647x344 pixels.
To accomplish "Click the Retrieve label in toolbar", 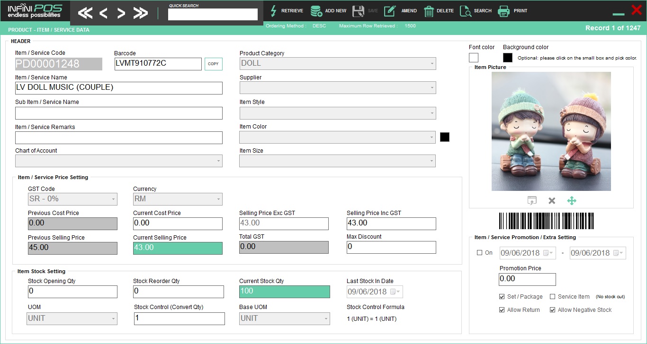I will [x=292, y=11].
